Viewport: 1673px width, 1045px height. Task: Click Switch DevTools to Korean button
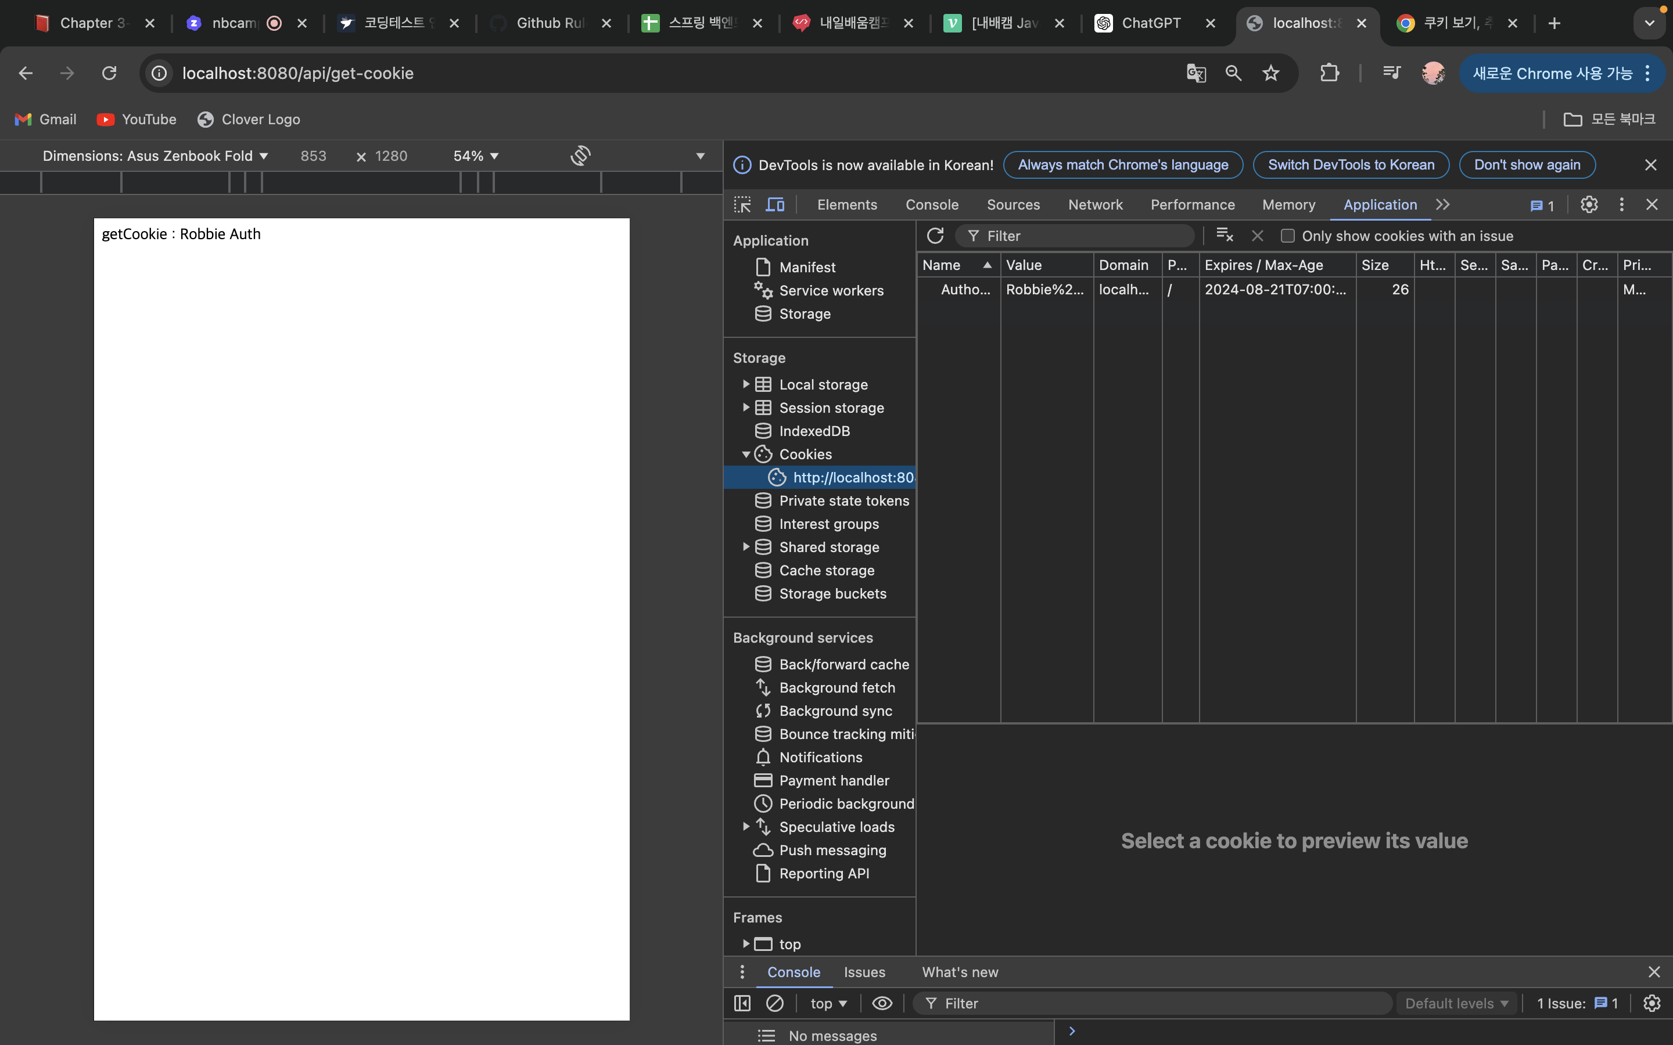(1351, 164)
